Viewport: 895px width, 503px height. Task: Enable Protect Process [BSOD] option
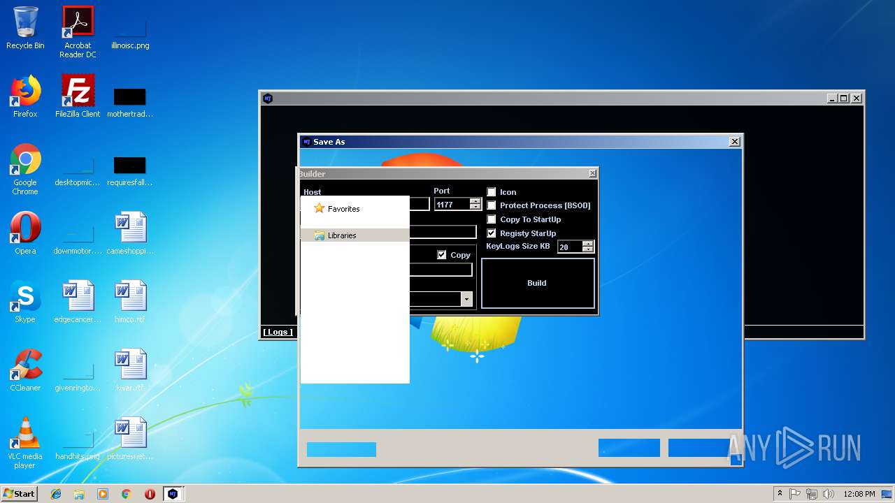coord(492,205)
